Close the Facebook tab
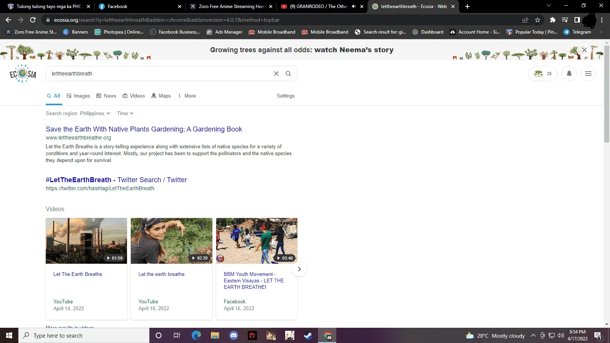 [x=180, y=6]
